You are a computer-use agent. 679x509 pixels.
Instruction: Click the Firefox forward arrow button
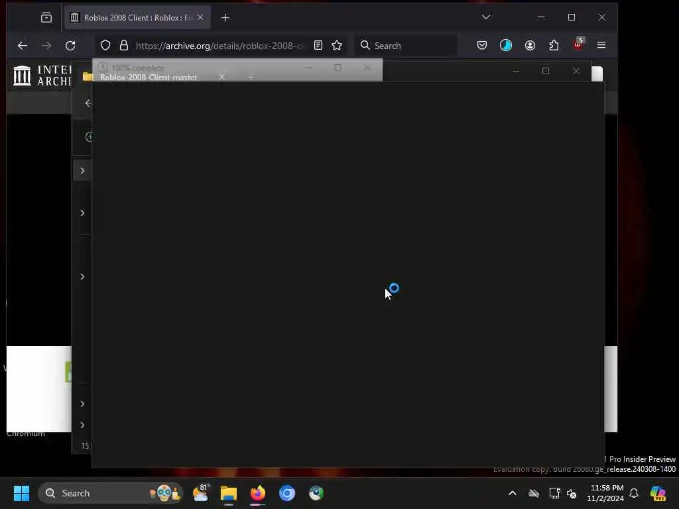pyautogui.click(x=46, y=46)
